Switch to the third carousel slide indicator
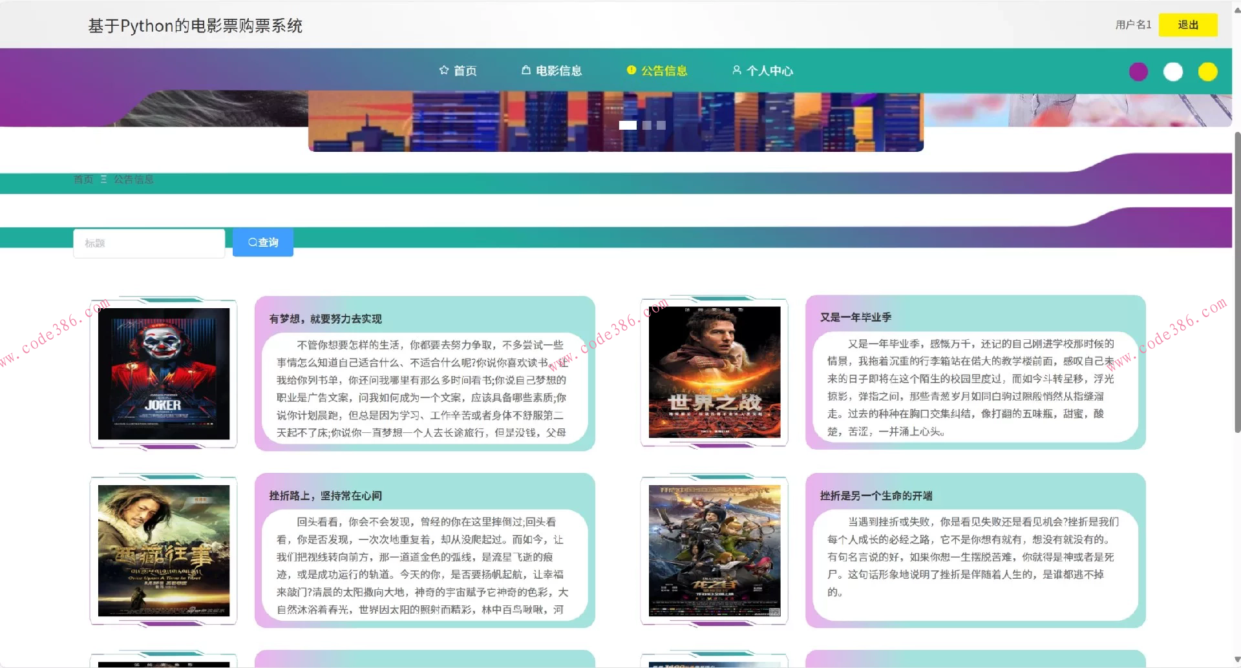This screenshot has width=1241, height=668. (661, 125)
